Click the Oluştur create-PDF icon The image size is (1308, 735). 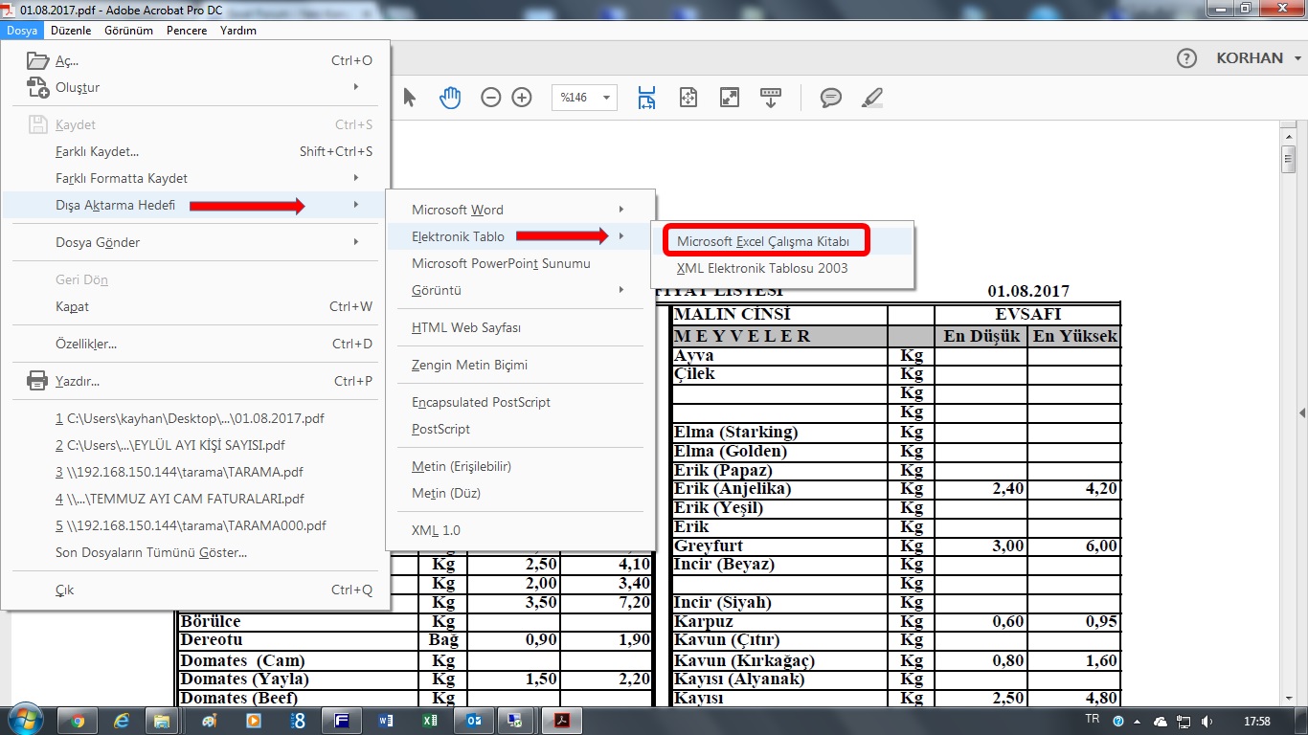point(37,87)
